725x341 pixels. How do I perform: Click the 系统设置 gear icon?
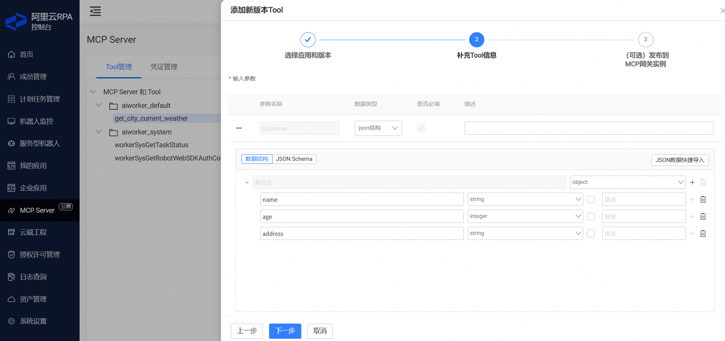pyautogui.click(x=11, y=321)
